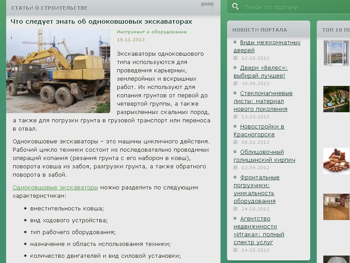Click list item 'количество двигателей и вид силовой установки;'

[x=105, y=256]
